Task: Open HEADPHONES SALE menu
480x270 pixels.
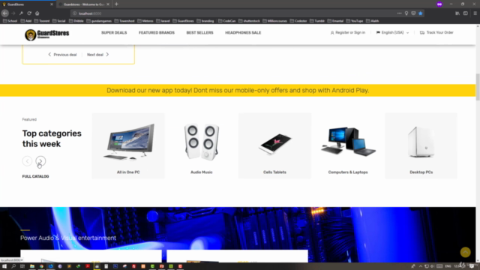Action: coord(243,33)
